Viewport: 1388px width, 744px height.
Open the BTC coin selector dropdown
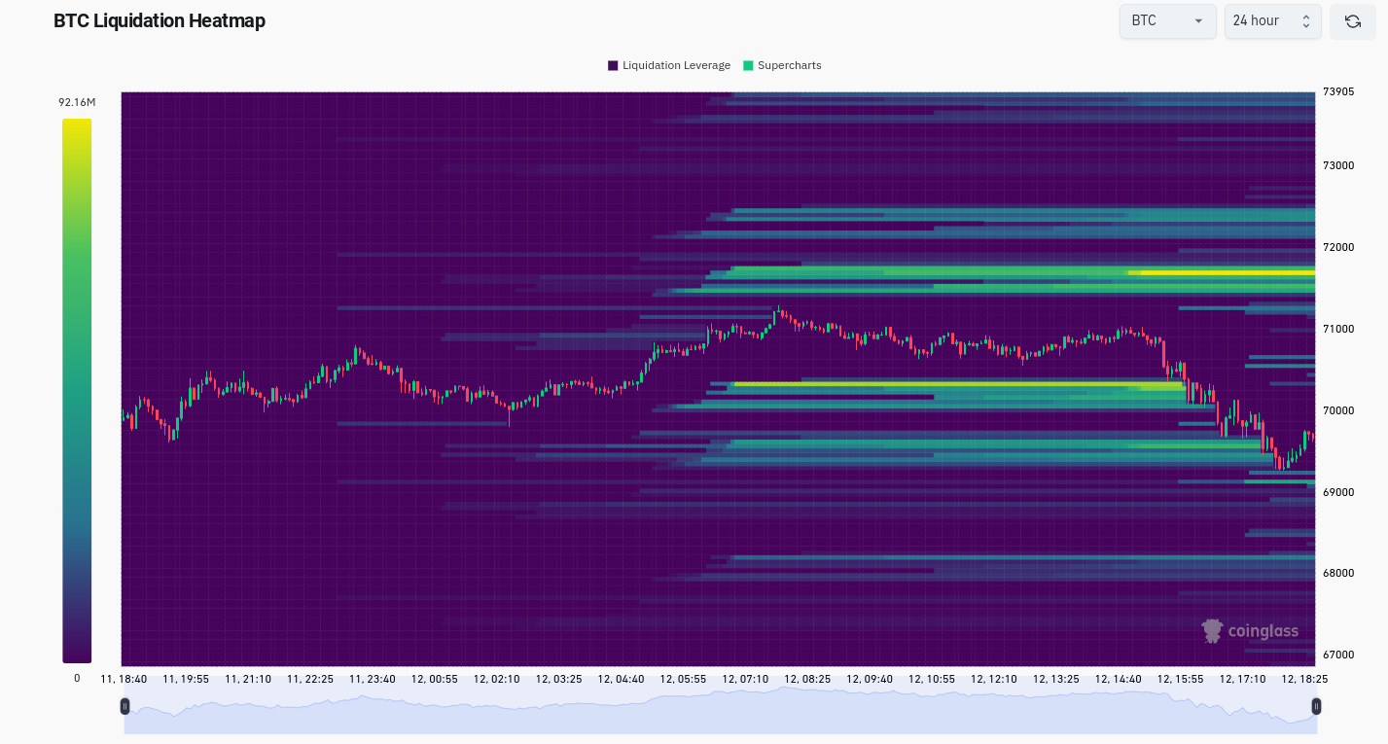pyautogui.click(x=1167, y=21)
